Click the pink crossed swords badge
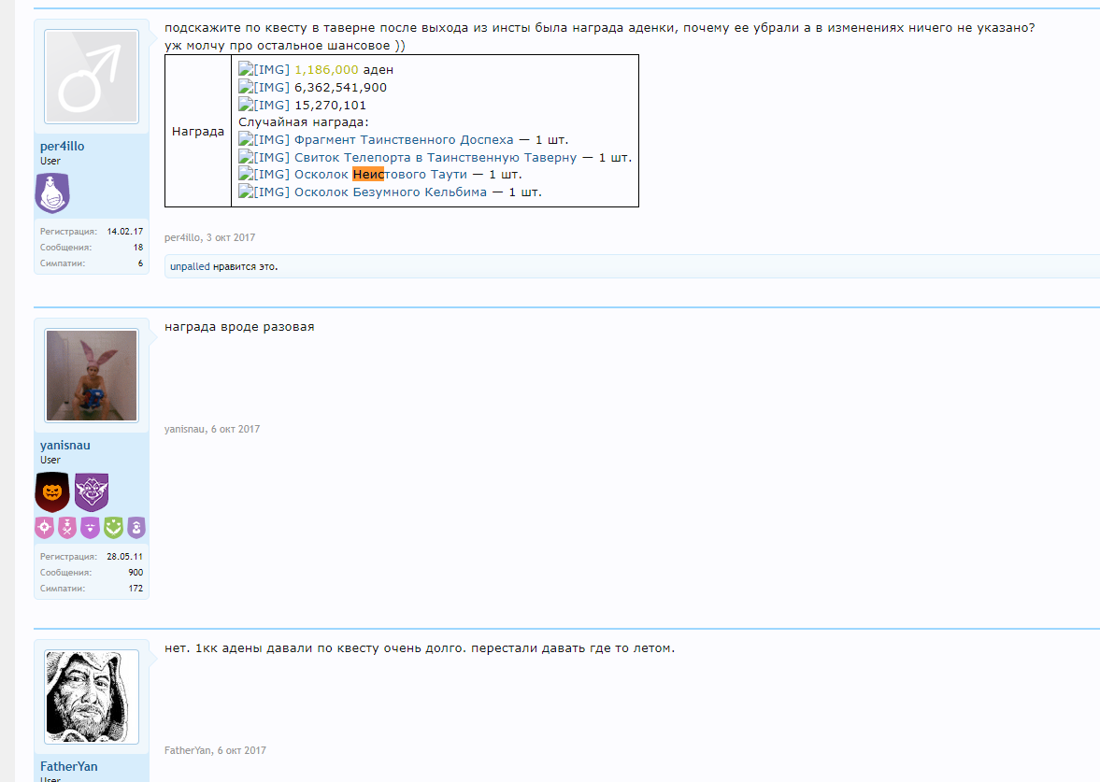The image size is (1100, 782). 66,528
